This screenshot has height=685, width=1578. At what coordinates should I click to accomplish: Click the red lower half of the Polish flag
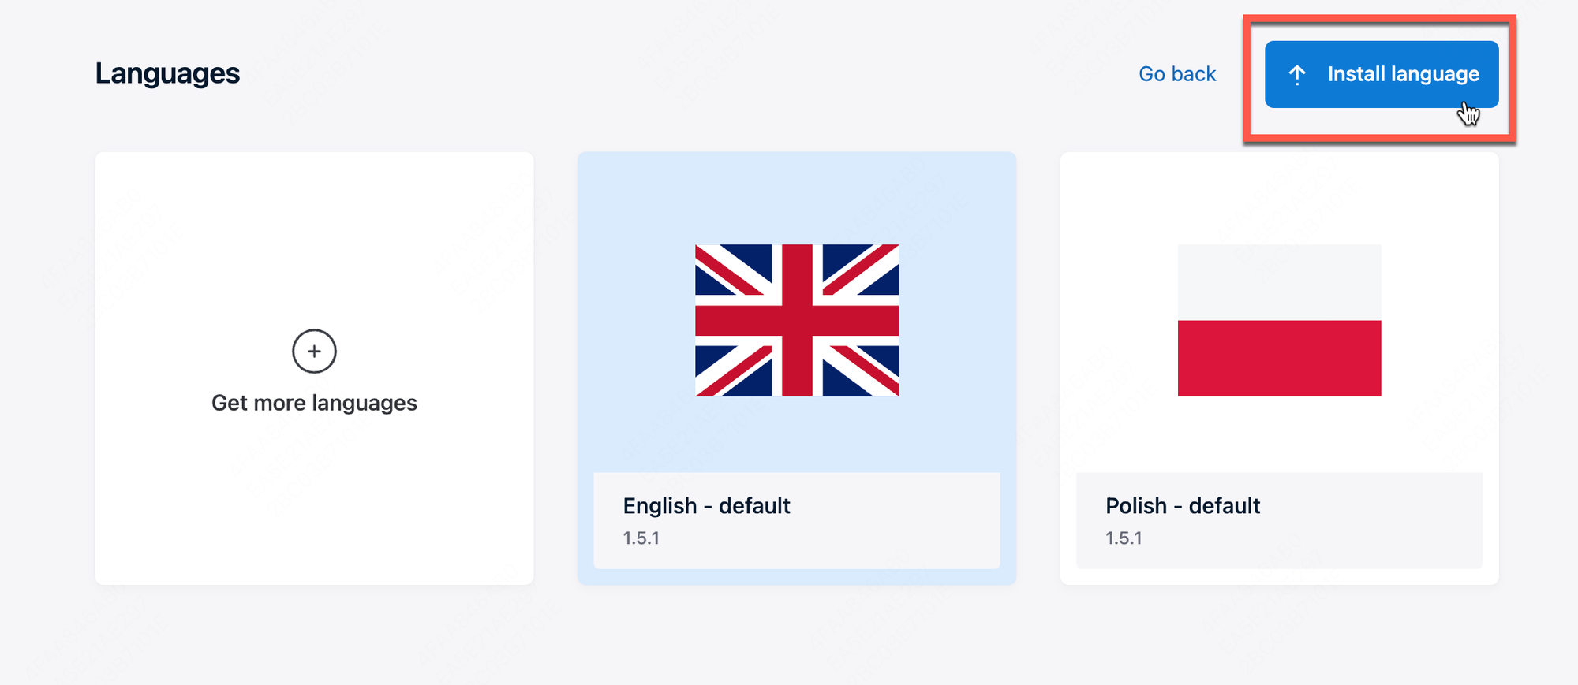[x=1279, y=358]
